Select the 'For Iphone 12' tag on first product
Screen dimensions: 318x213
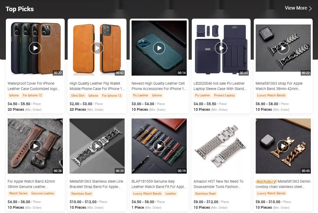pyautogui.click(x=32, y=95)
